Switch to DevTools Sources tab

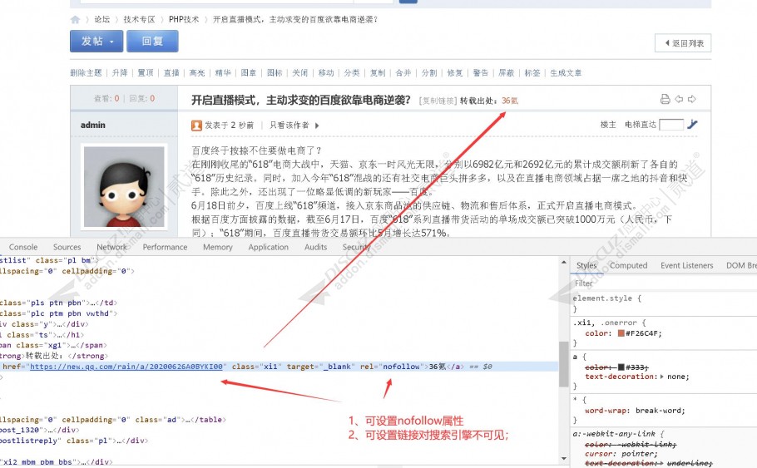pyautogui.click(x=67, y=247)
